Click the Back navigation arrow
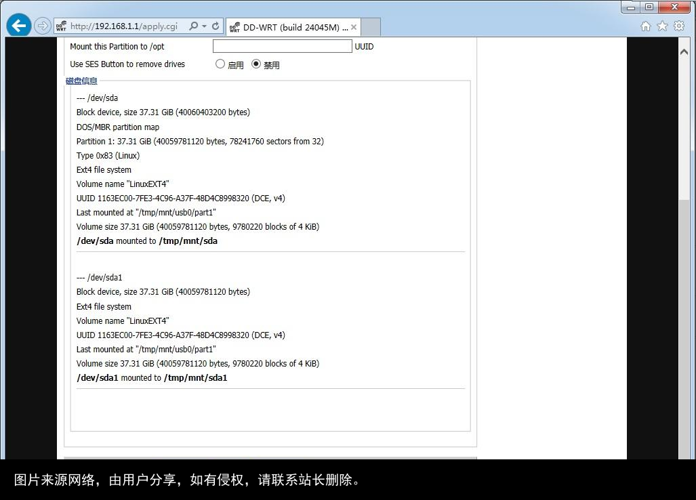The height and width of the screenshot is (500, 696). 18,25
